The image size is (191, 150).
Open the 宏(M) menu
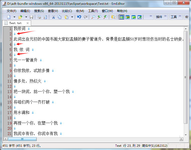pos(80,11)
